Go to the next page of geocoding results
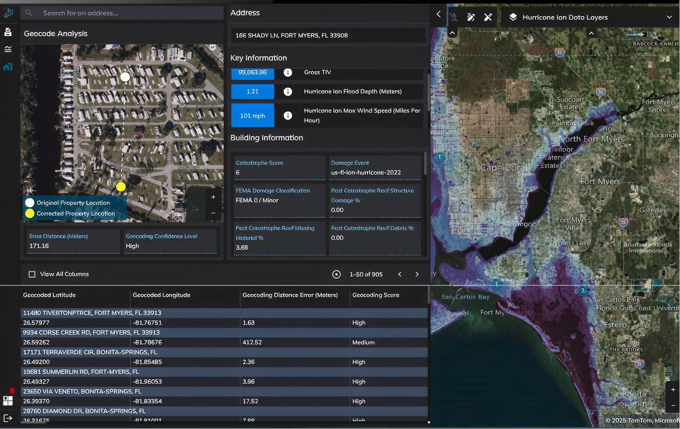This screenshot has width=680, height=429. [417, 274]
